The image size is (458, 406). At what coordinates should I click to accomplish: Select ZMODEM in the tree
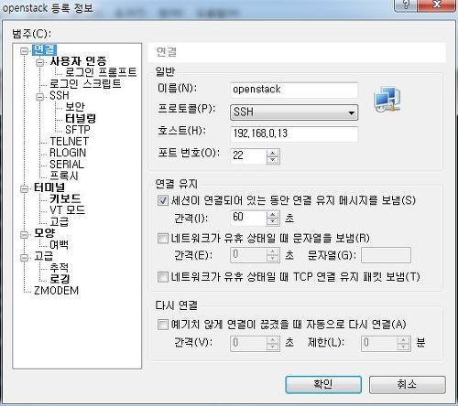click(x=56, y=291)
